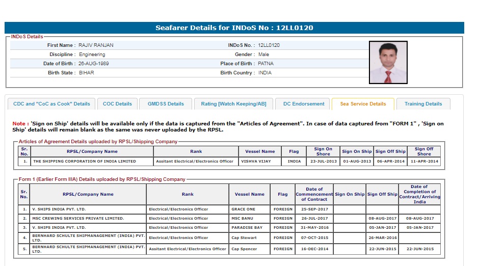Screen dimensions: 479x266
Task: Select the Sea Service Details tab
Action: tap(363, 104)
